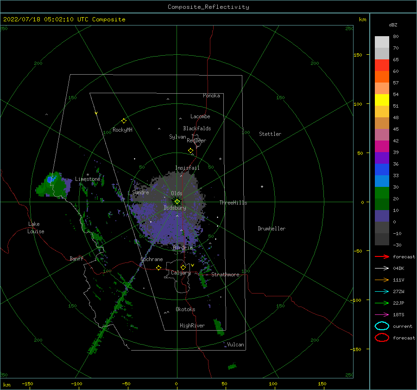The image size is (417, 390).
Task: Select the orange 57-60 dBZ swatch
Action: [382, 77]
